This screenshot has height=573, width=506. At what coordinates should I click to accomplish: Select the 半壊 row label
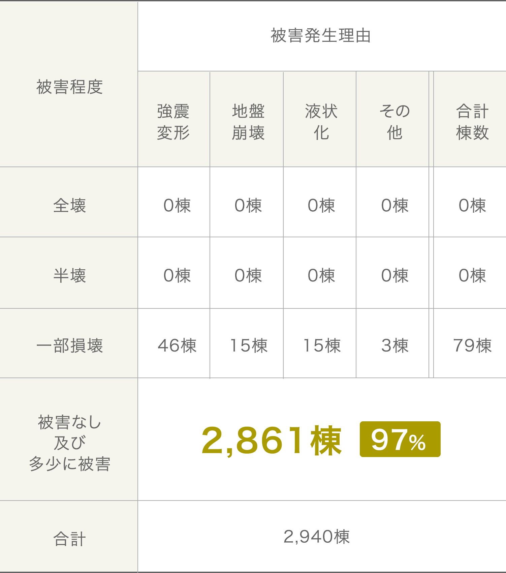click(x=69, y=273)
